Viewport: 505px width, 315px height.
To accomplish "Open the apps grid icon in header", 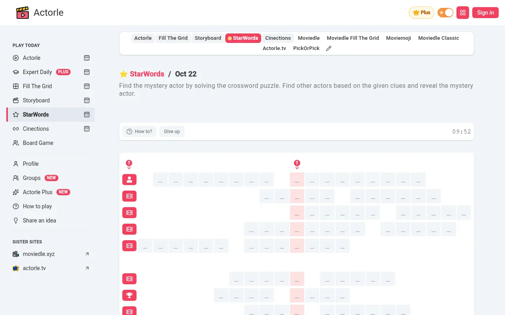I will click(463, 13).
